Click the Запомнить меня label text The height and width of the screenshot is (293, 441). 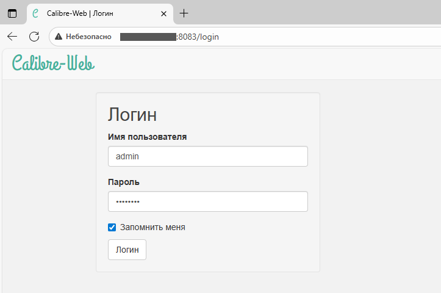coord(152,227)
